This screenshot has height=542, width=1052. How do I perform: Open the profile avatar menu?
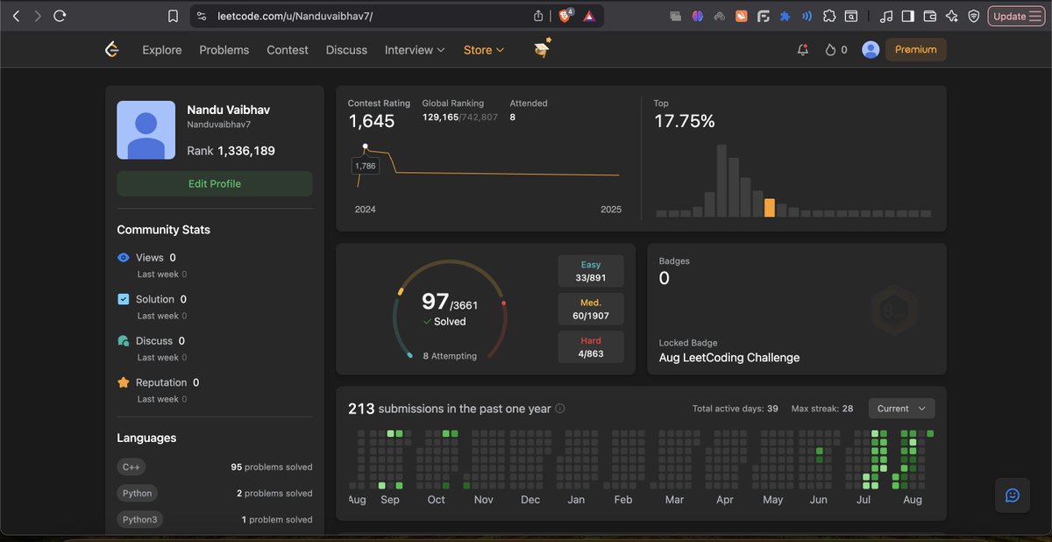tap(870, 50)
